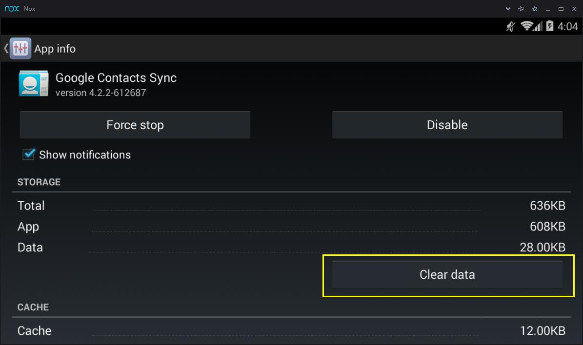Expand the Nox title bar dropdown arrow

(508, 9)
